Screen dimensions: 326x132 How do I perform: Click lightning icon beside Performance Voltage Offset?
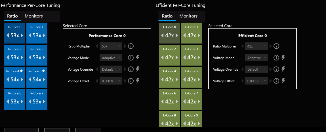coord(137,81)
